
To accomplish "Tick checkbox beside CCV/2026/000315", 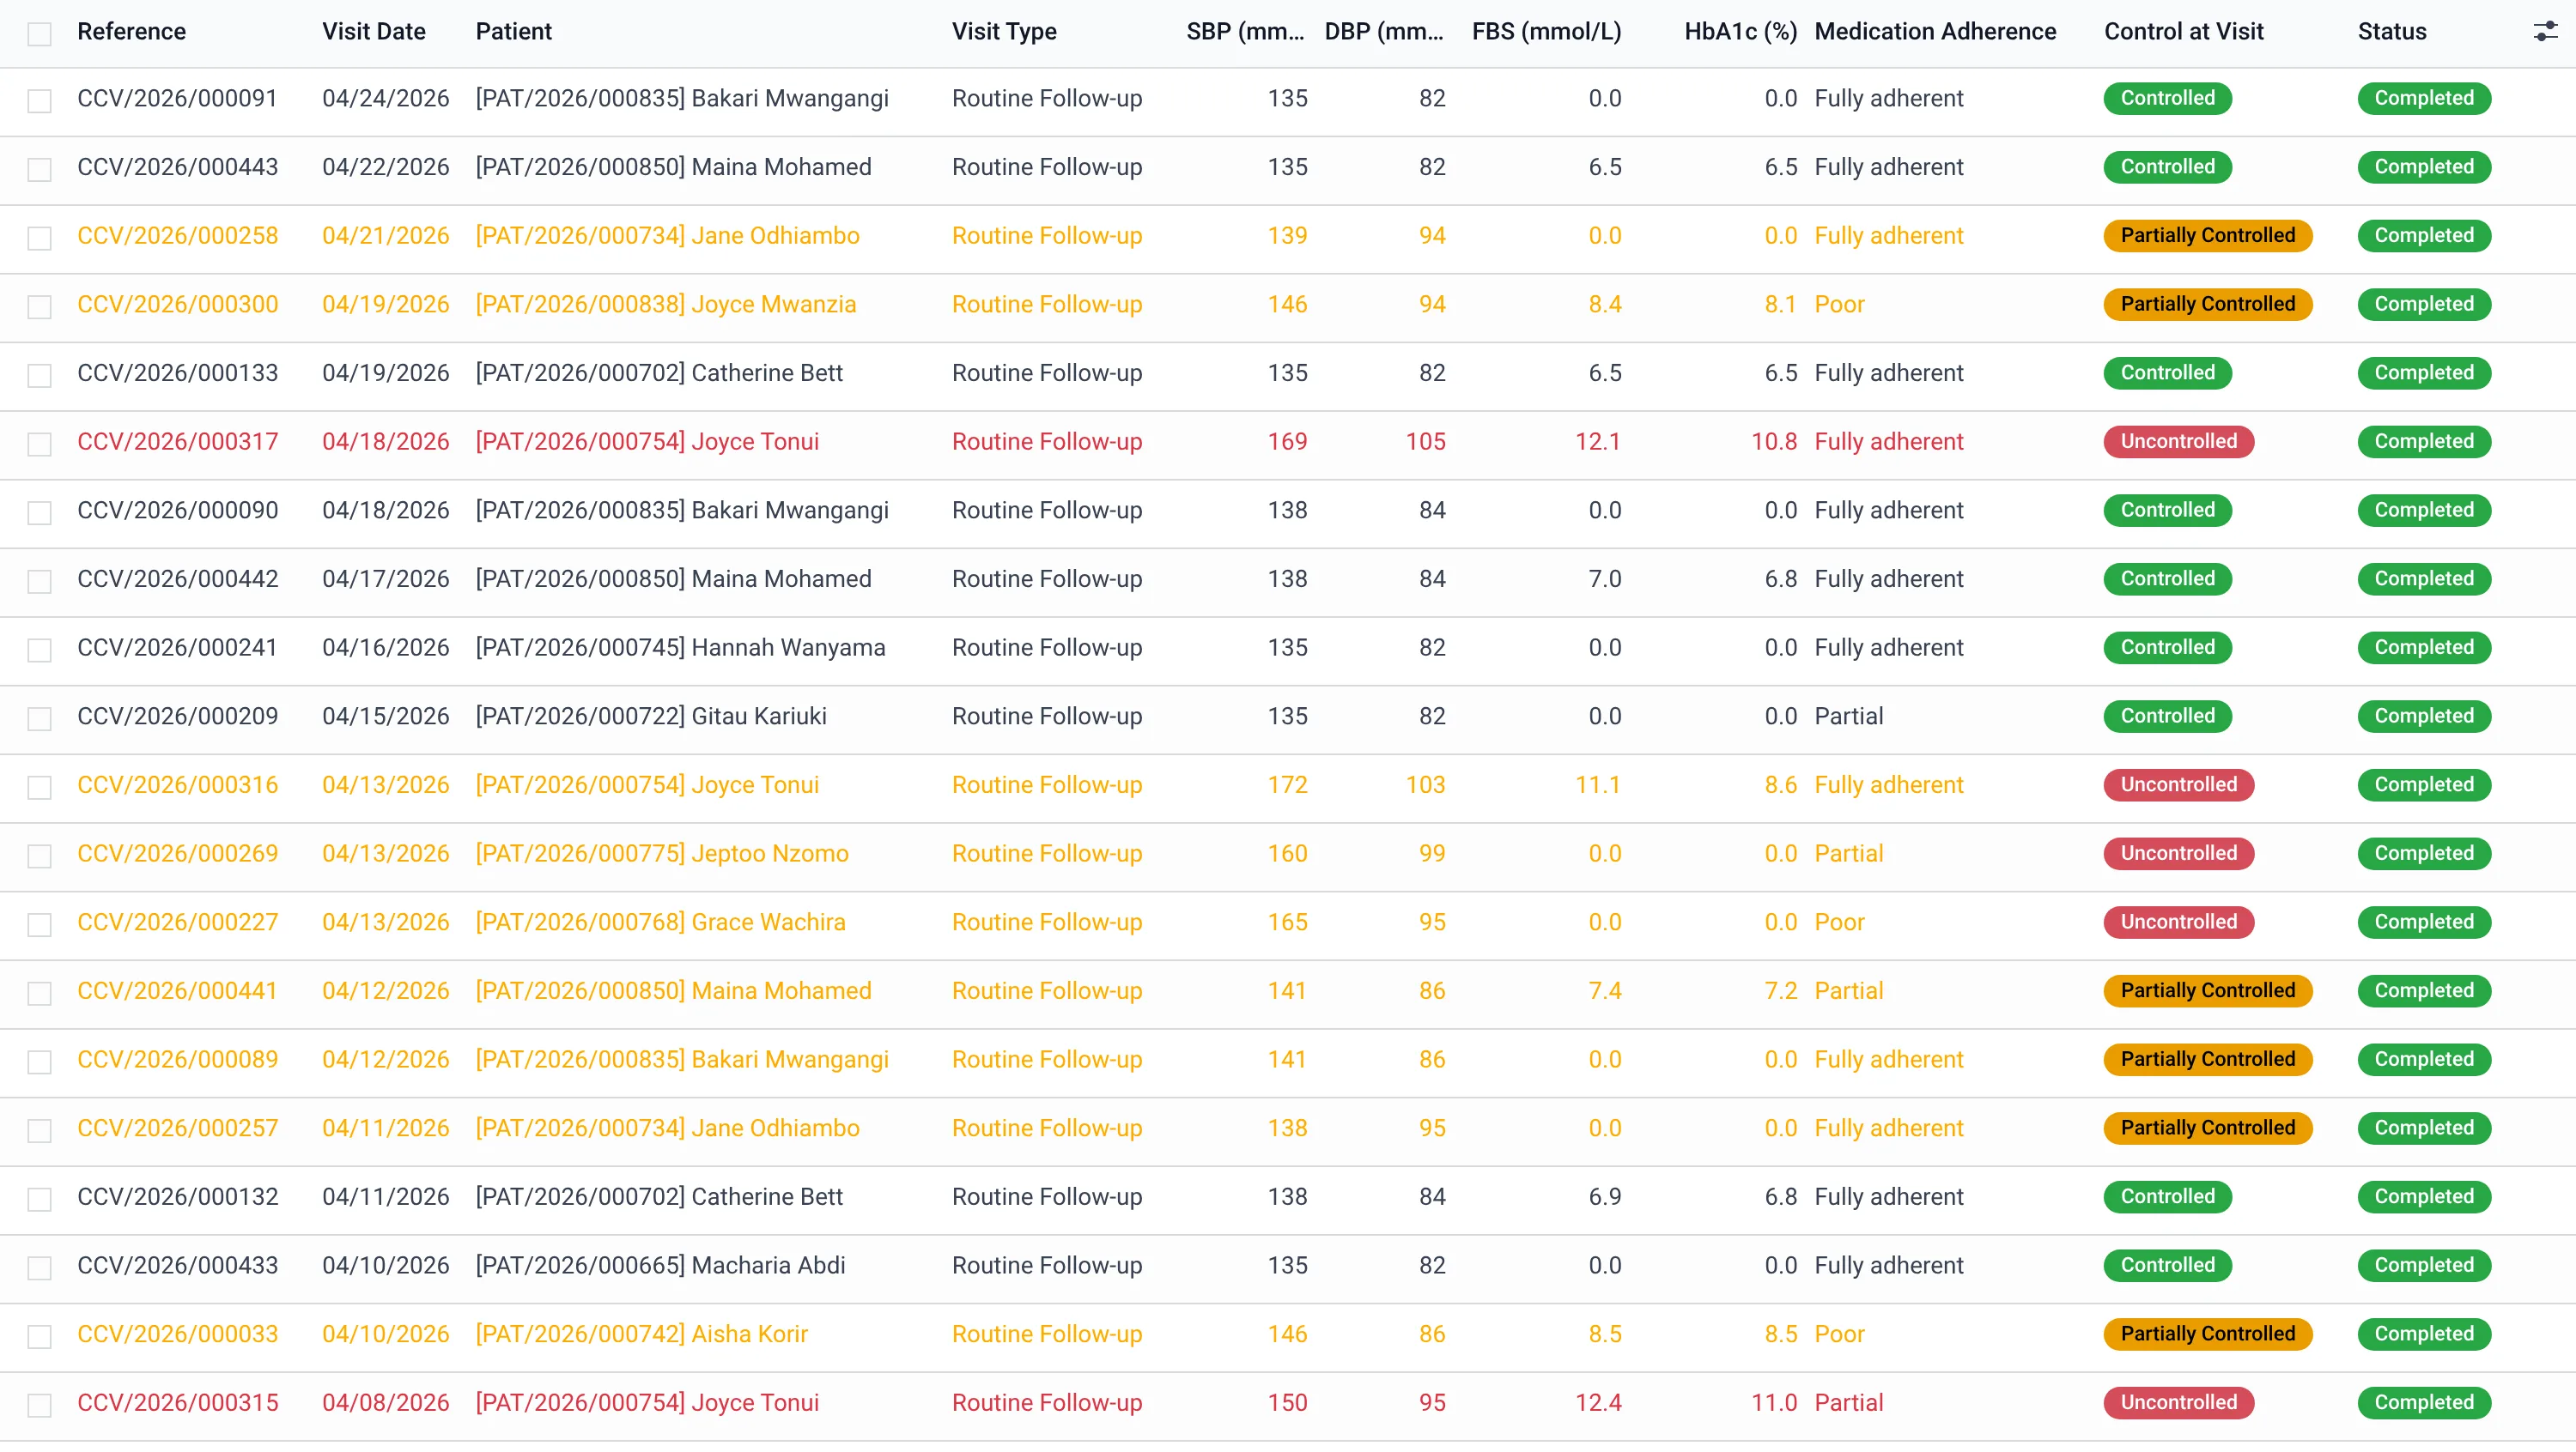I will (x=39, y=1405).
